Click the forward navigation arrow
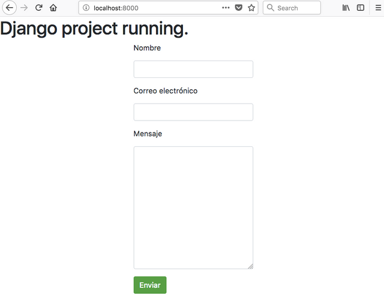The image size is (384, 307). [24, 8]
